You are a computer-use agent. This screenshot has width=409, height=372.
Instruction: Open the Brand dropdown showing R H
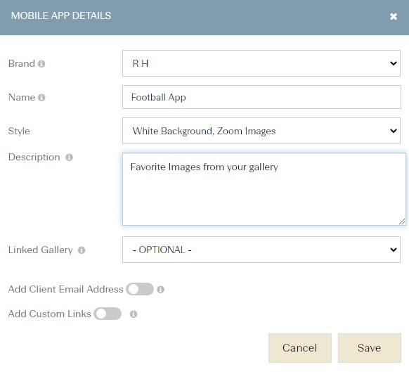click(x=261, y=63)
